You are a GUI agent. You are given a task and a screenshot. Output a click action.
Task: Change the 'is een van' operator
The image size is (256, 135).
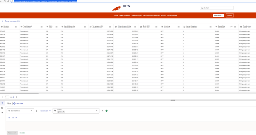(x=45, y=111)
